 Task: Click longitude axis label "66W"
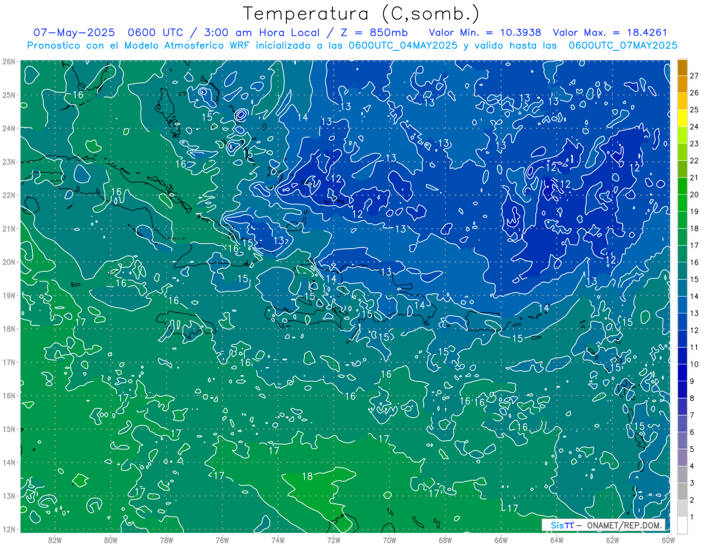coord(501,539)
